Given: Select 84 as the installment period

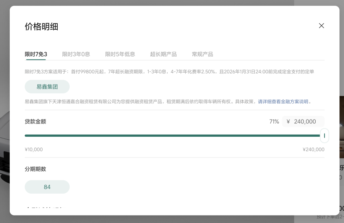Looking at the screenshot, I should tap(47, 187).
